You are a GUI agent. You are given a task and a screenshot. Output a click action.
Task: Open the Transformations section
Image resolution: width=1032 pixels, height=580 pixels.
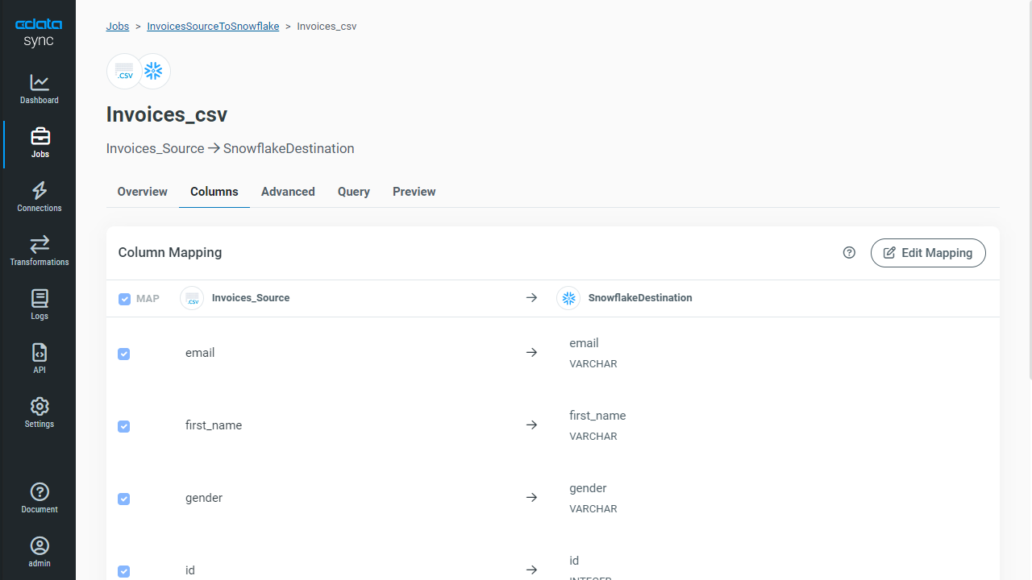40,251
